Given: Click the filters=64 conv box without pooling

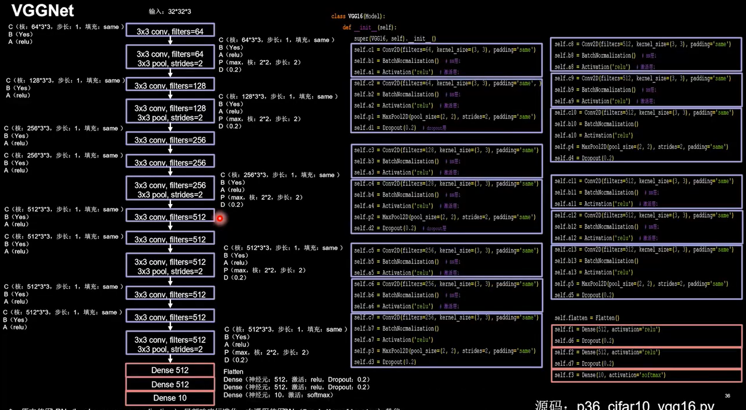Looking at the screenshot, I should 170,31.
